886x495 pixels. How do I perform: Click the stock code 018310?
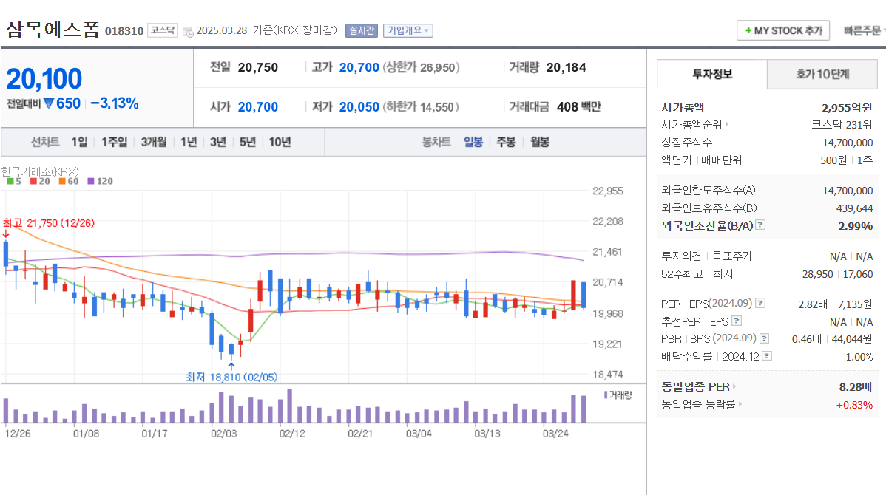click(x=124, y=31)
